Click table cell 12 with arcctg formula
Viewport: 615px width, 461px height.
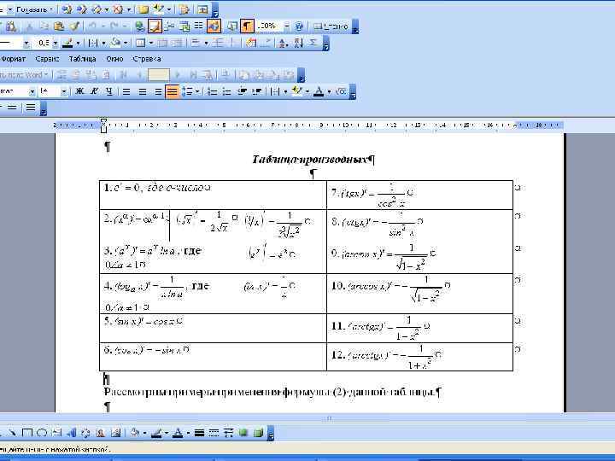[x=419, y=357]
